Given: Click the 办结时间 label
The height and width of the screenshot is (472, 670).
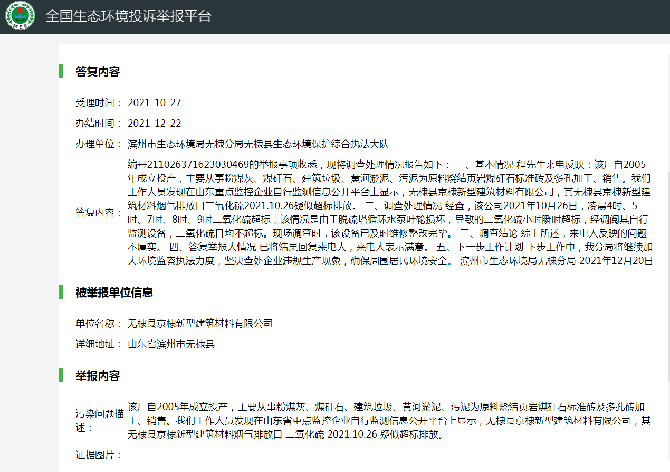Looking at the screenshot, I should coord(99,124).
